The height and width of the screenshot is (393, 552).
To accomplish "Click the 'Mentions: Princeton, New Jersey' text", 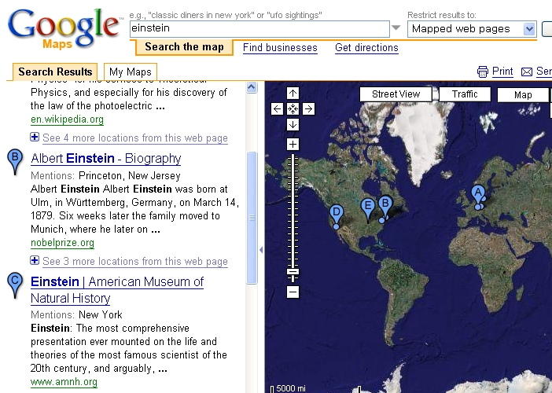I will click(105, 175).
